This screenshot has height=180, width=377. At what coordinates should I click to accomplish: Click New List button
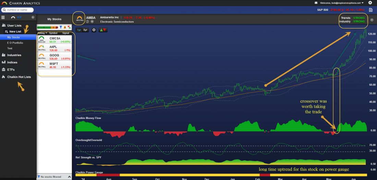15,32
